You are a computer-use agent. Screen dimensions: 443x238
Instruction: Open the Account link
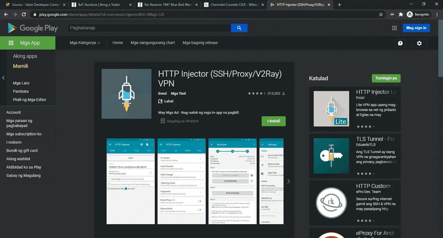[14, 112]
